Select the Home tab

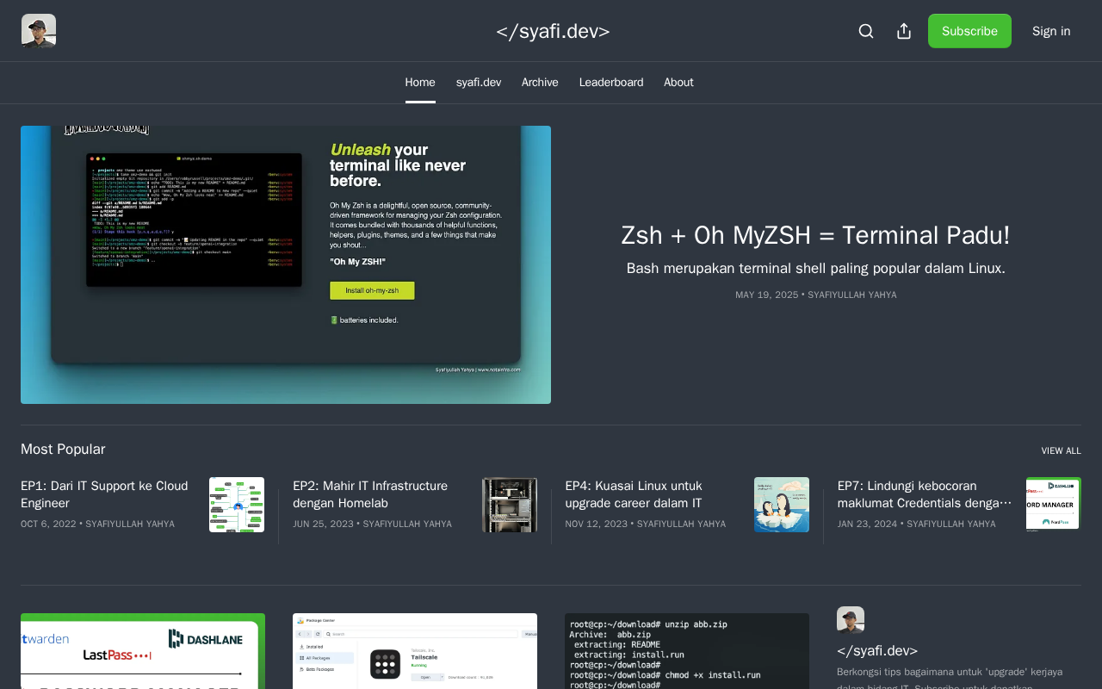point(420,83)
